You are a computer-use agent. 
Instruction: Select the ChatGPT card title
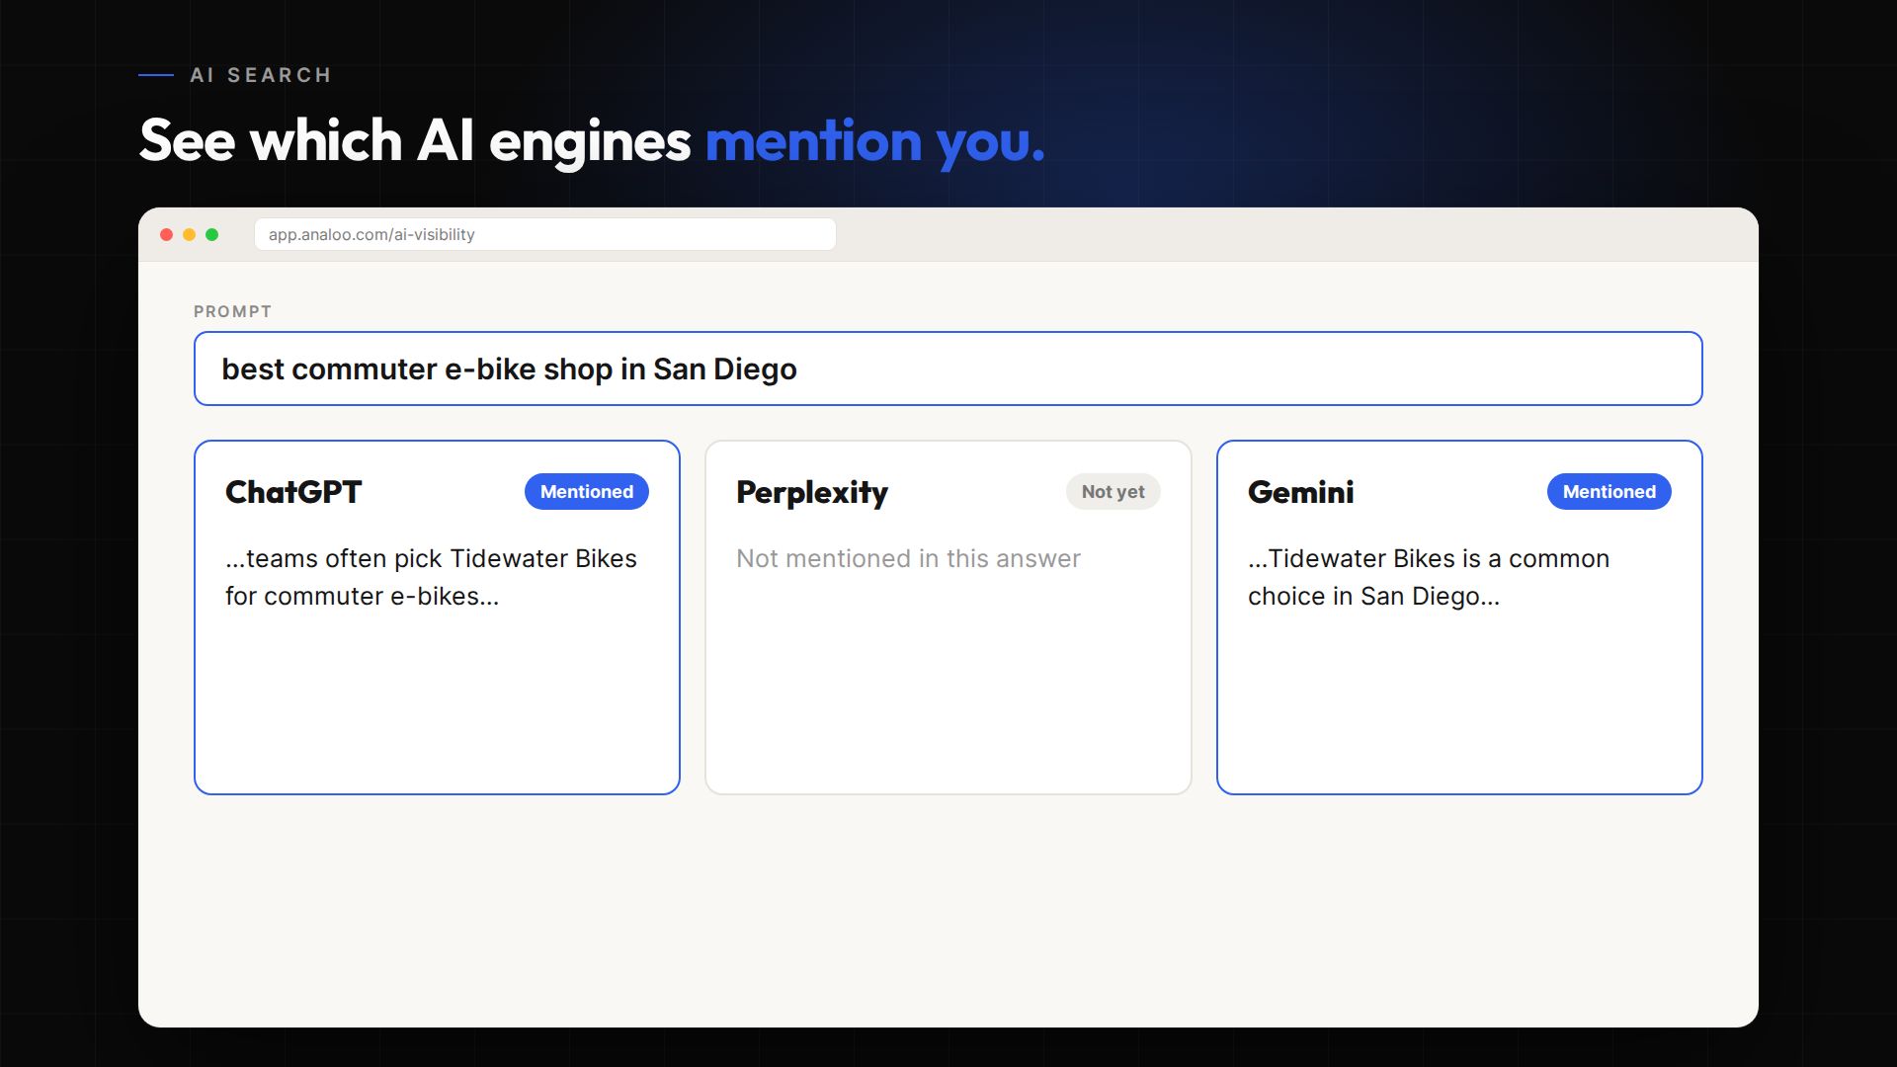293,492
